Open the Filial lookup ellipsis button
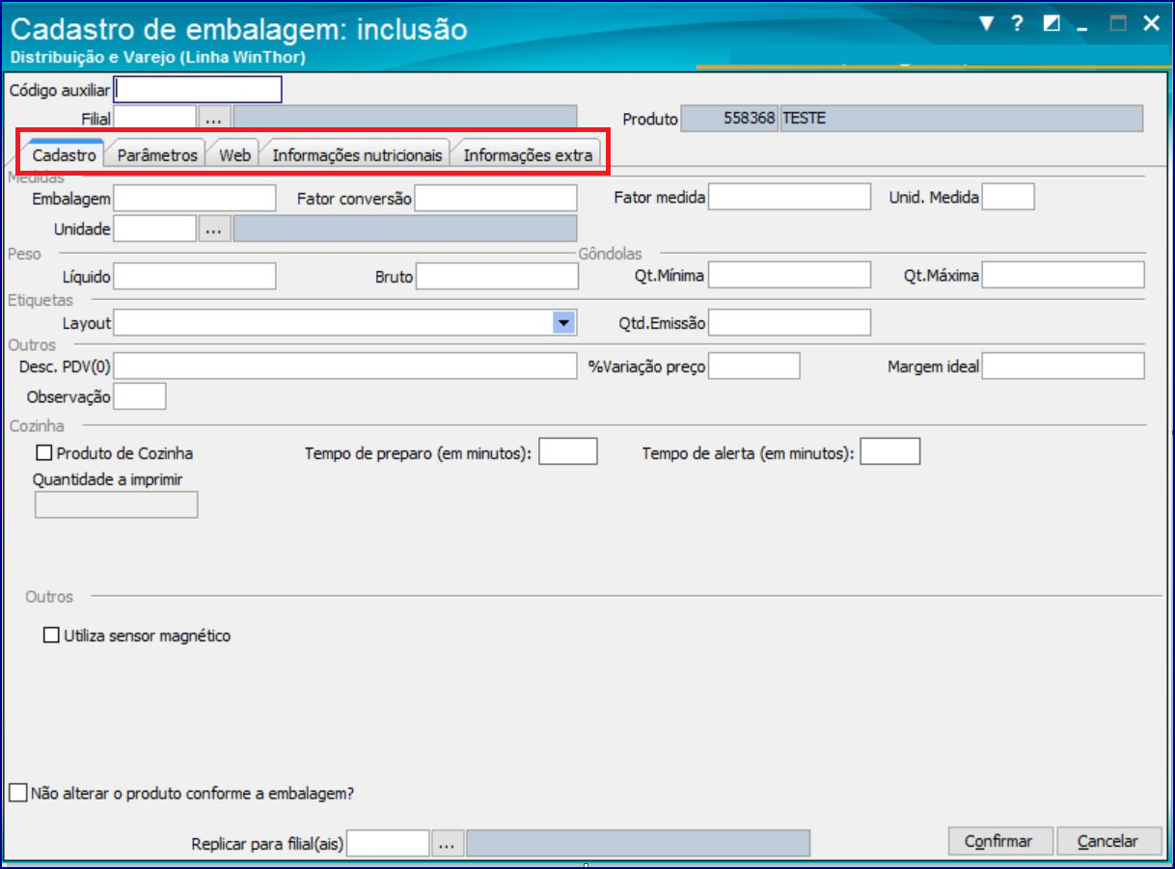The height and width of the screenshot is (869, 1175). [214, 119]
